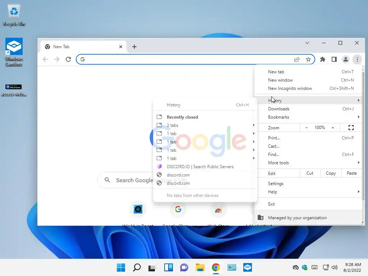This screenshot has width=368, height=276.
Task: Click the volume icon in system tray
Action: (335, 267)
